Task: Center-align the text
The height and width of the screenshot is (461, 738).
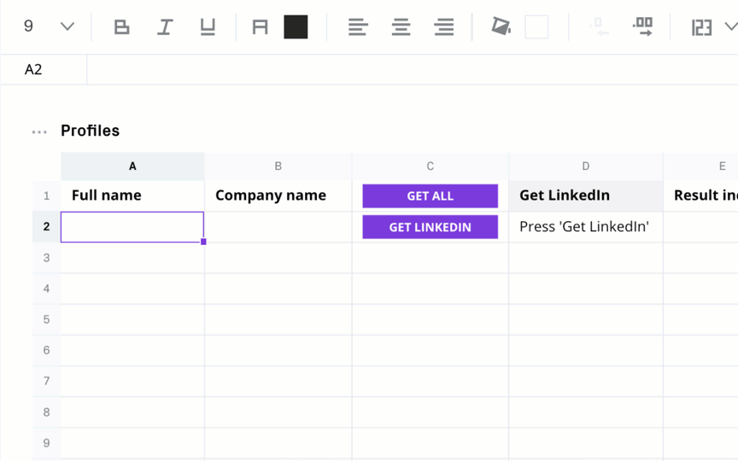Action: tap(401, 26)
